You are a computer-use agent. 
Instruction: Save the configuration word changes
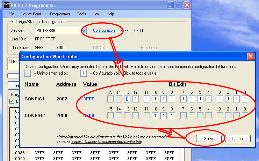209,139
